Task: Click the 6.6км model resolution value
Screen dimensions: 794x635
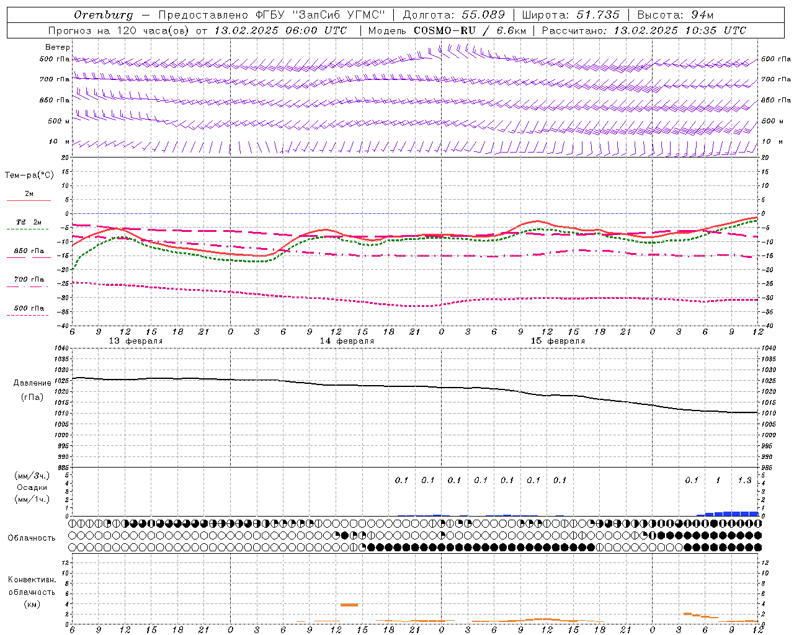Action: [x=511, y=30]
